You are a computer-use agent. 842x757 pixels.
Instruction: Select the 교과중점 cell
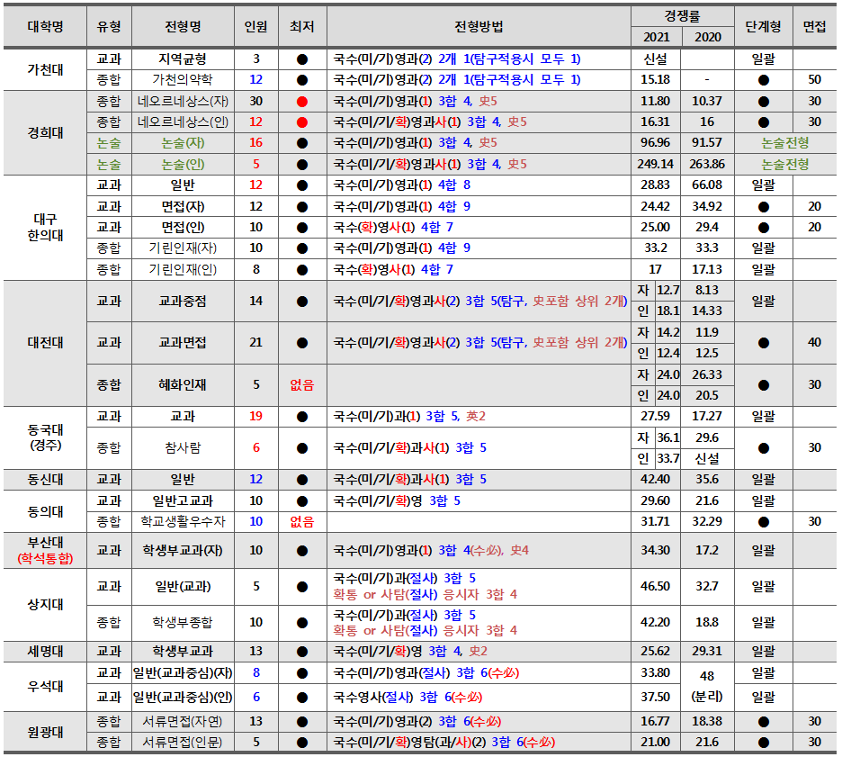183,301
